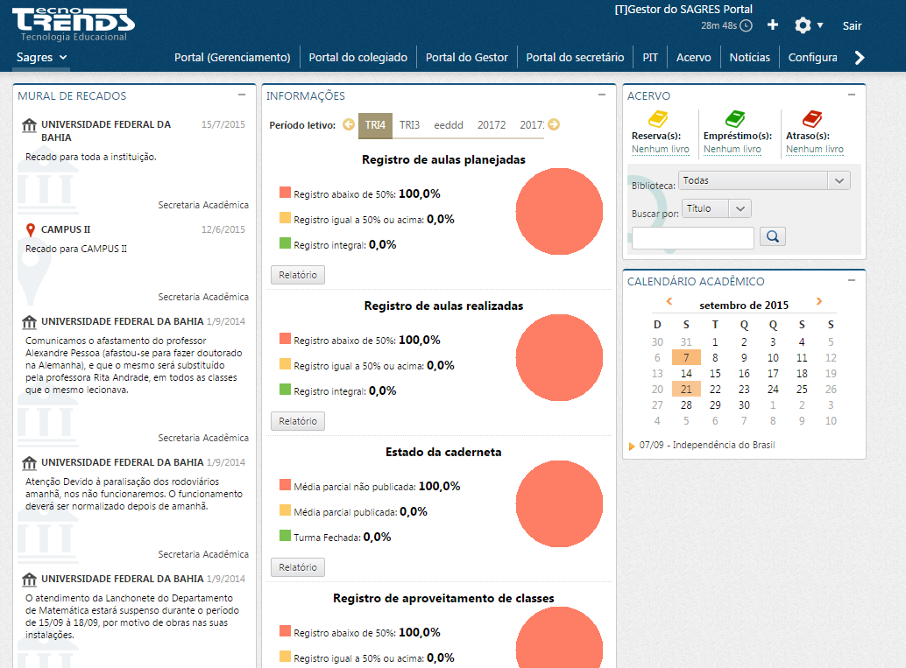
Task: Switch to the TRI3 period tab
Action: [x=407, y=124]
